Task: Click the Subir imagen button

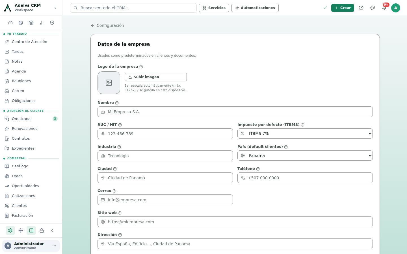Action: pos(156,77)
